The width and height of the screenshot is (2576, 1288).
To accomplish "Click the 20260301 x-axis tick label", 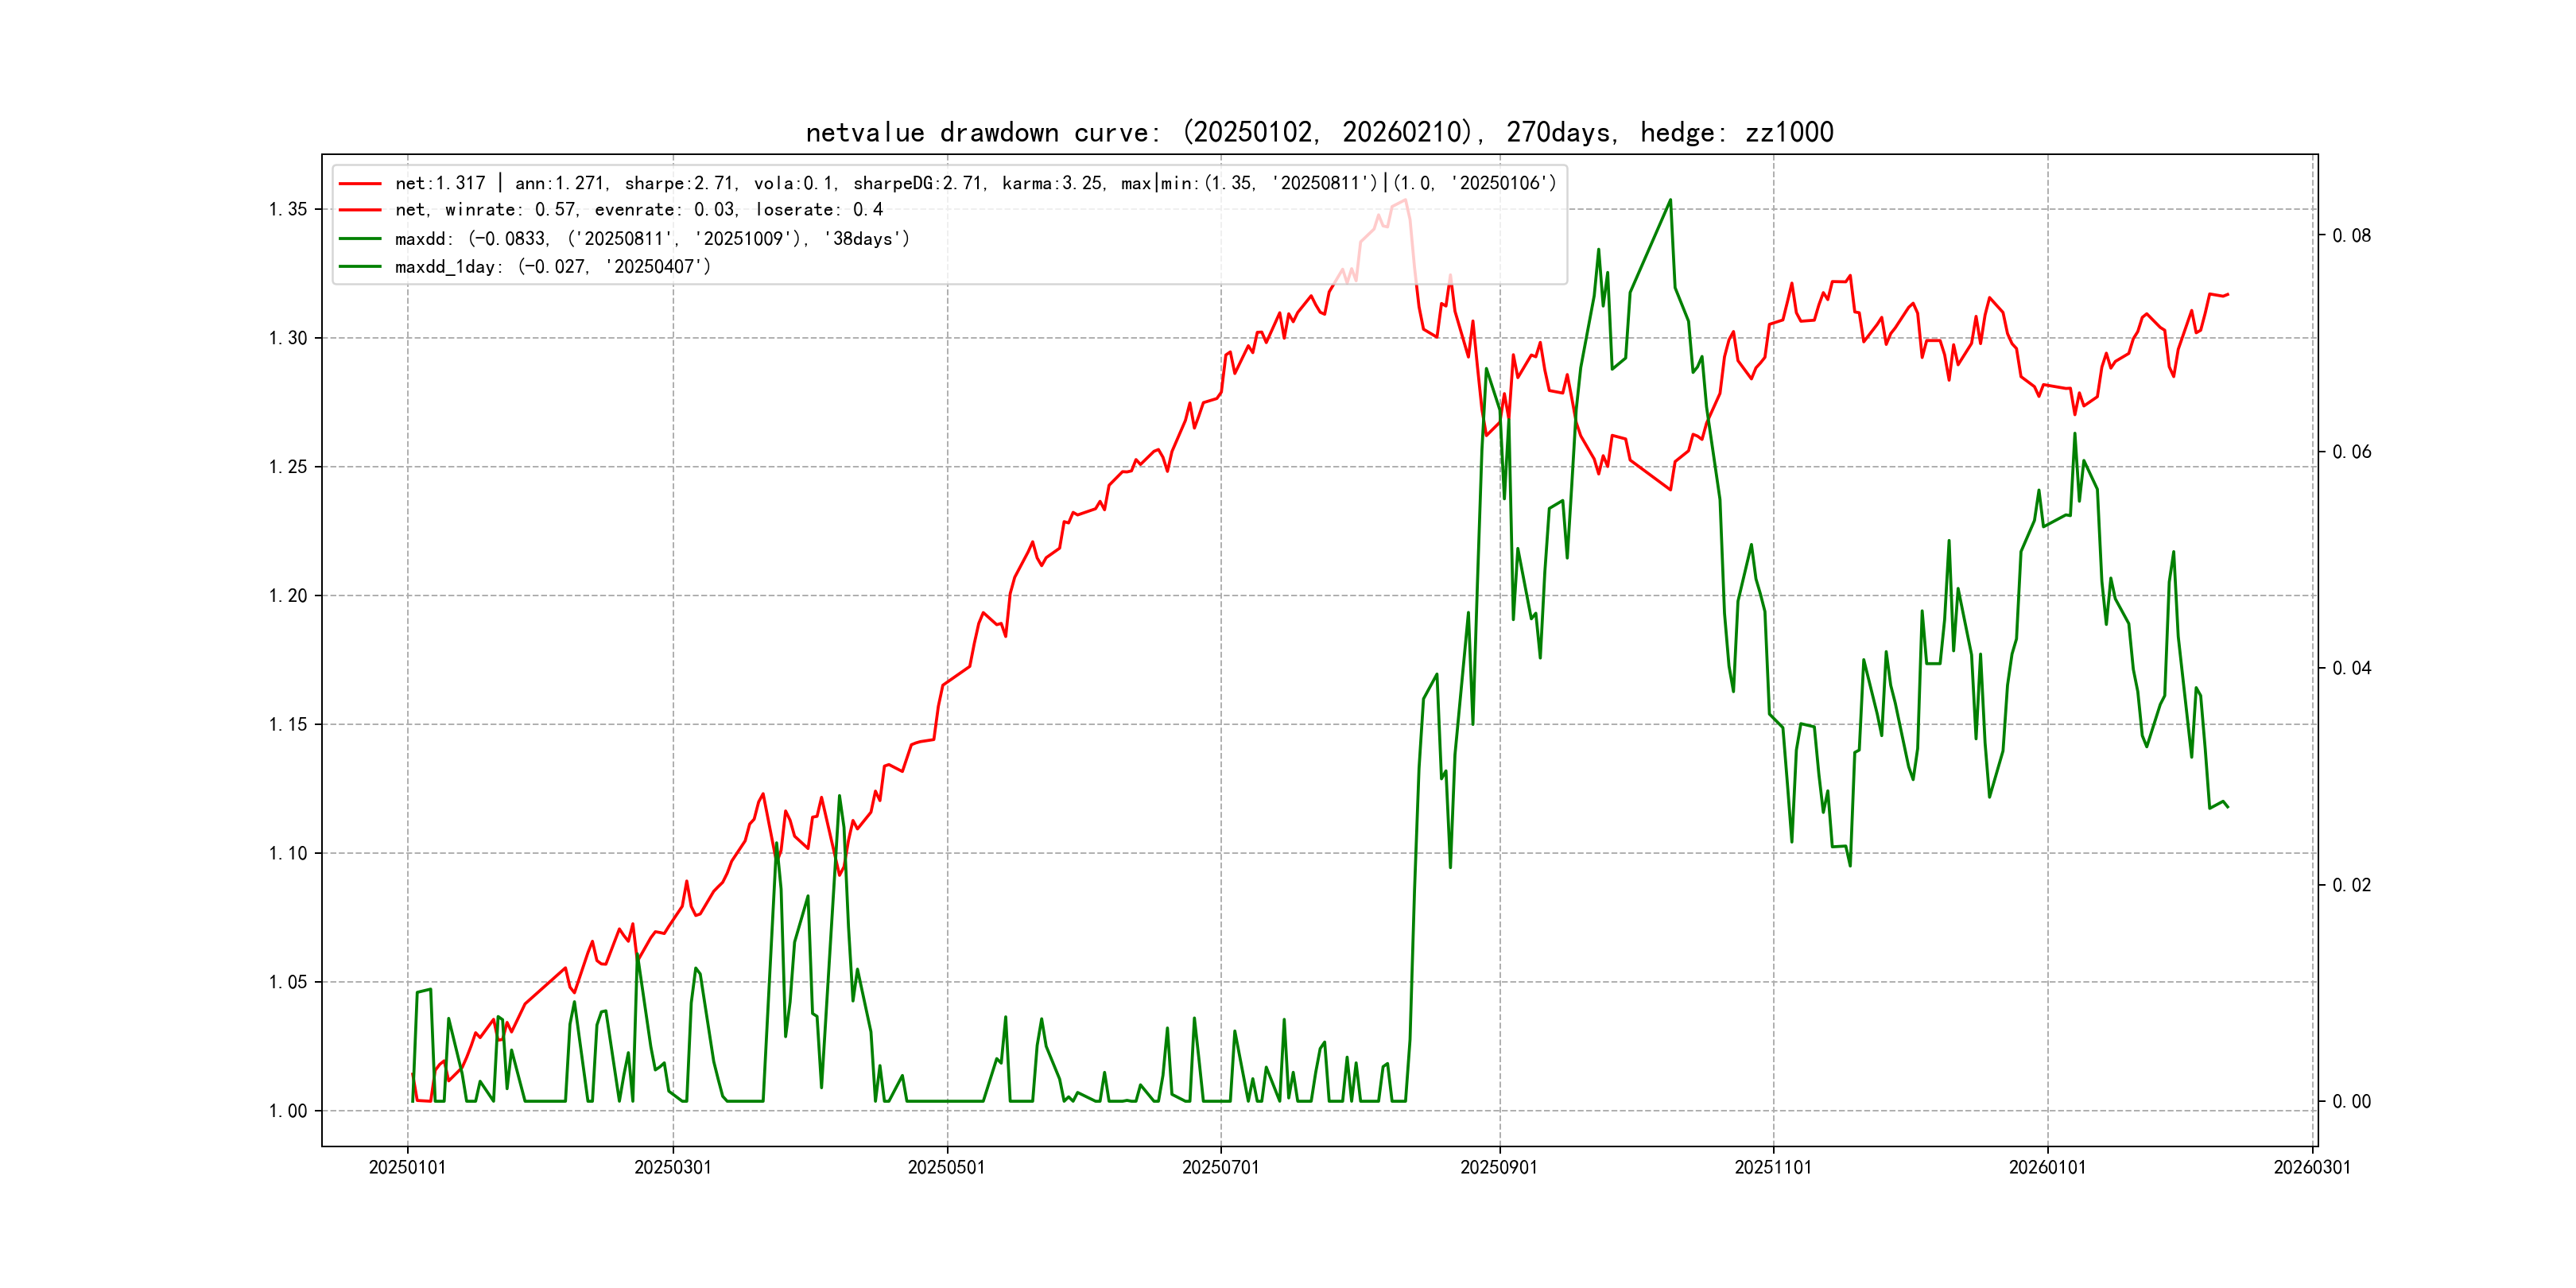I will (2312, 1168).
